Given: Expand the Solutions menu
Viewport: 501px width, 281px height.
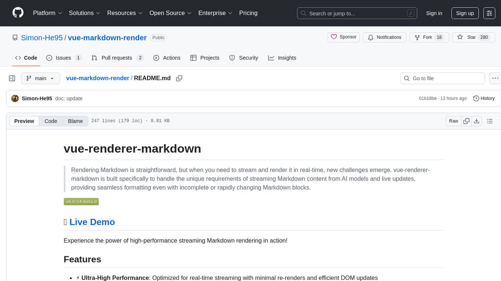Looking at the screenshot, I should [85, 13].
